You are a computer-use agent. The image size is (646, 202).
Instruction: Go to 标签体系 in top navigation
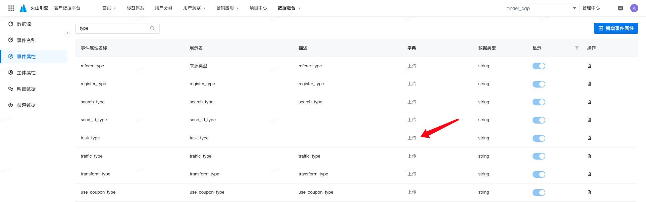tap(135, 8)
